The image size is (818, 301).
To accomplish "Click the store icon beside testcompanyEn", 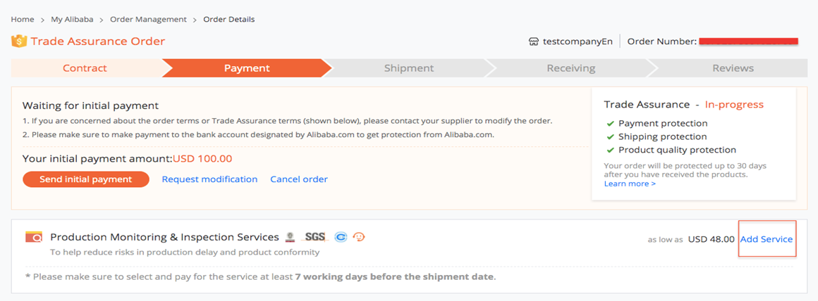I will 533,41.
